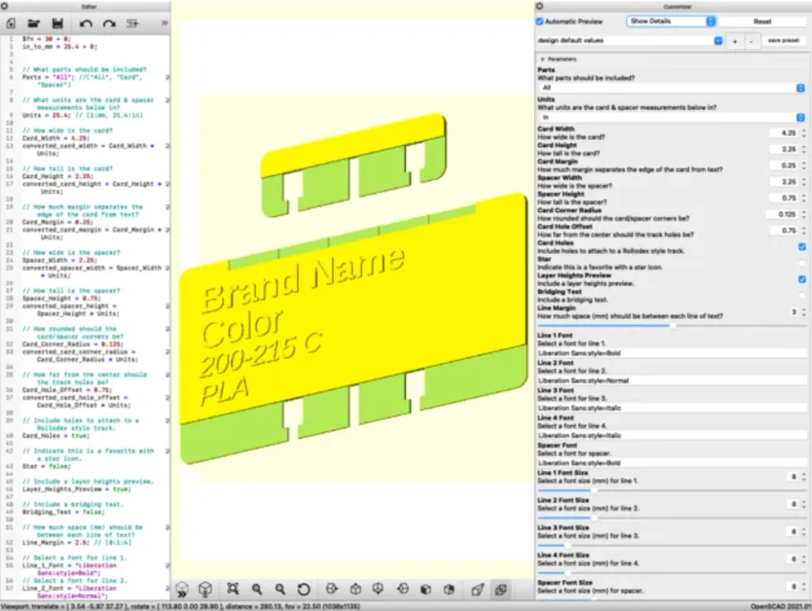Click the Reset button in Customizer
Image resolution: width=812 pixels, height=611 pixels.
pos(762,21)
